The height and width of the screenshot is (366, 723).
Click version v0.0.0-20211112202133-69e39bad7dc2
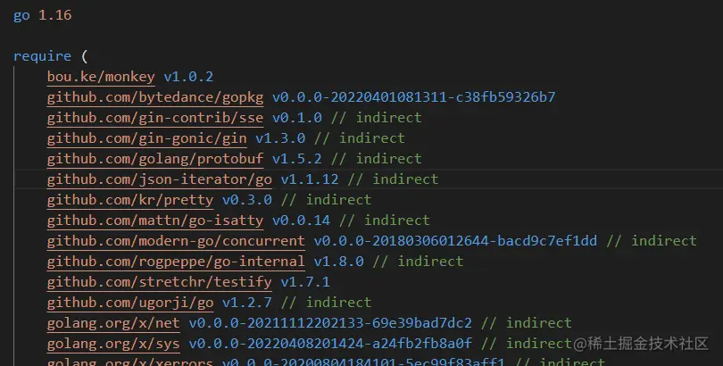[x=330, y=322]
